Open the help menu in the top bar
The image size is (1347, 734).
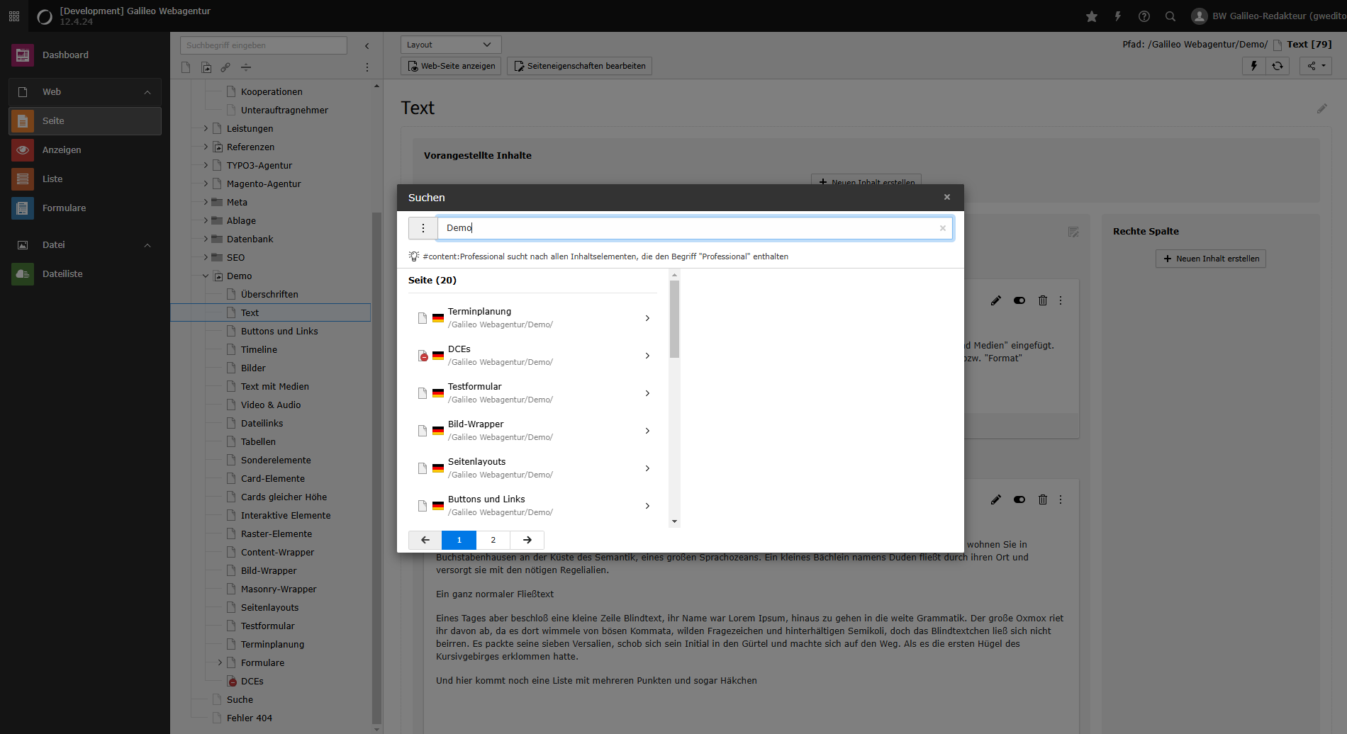coord(1144,16)
